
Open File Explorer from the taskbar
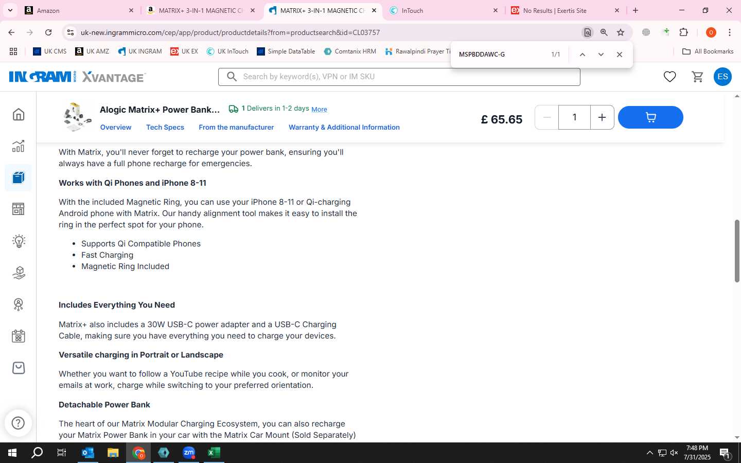point(113,453)
